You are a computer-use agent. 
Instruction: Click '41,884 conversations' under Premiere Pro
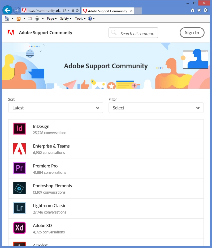49,172
